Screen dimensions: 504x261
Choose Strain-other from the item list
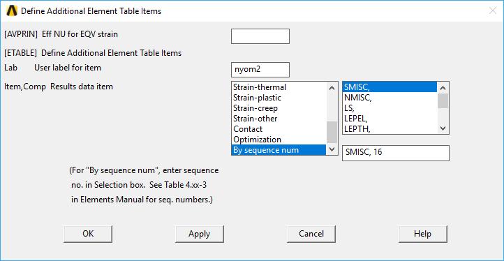point(279,119)
